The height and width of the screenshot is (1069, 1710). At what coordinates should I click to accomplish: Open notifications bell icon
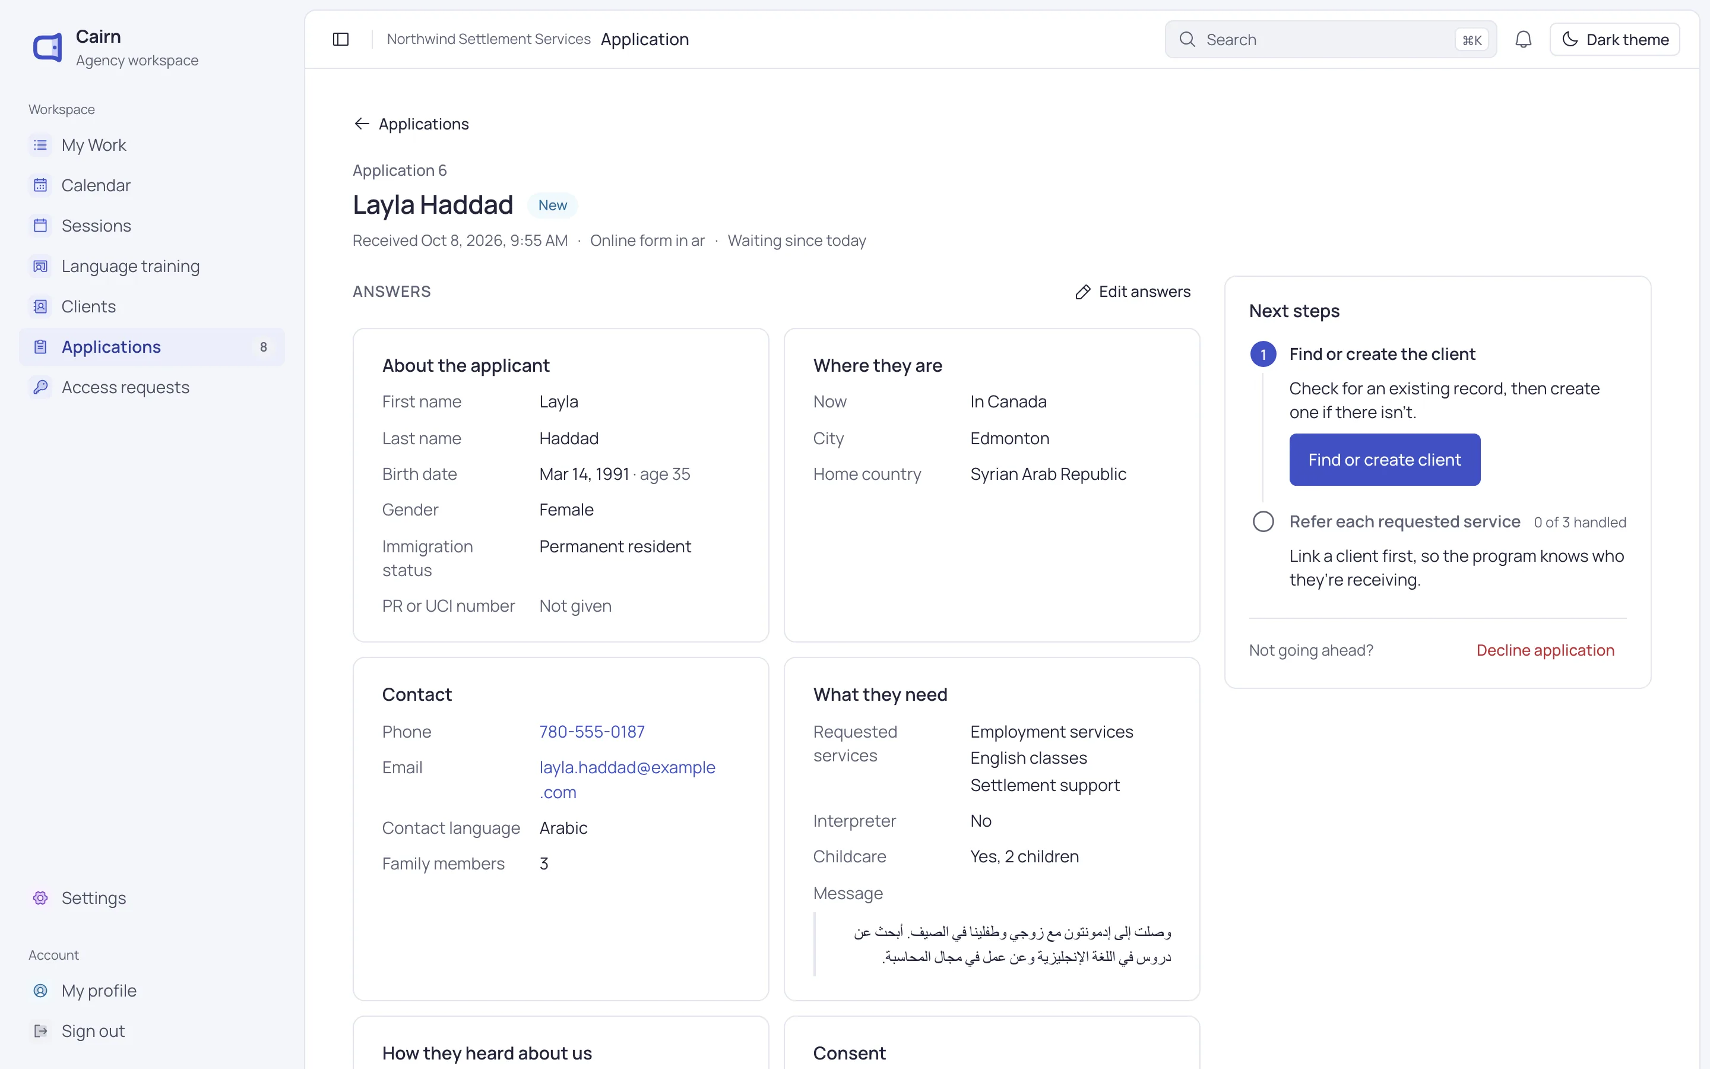(x=1524, y=40)
